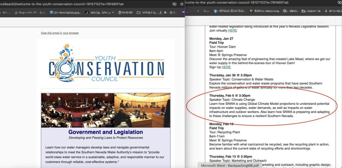Click the 'Government and Legislation' heading
This screenshot has width=342, height=168.
point(106,132)
